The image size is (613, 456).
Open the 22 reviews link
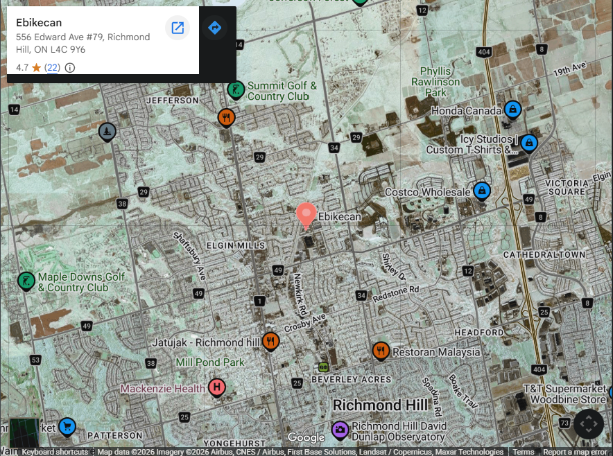tap(52, 68)
